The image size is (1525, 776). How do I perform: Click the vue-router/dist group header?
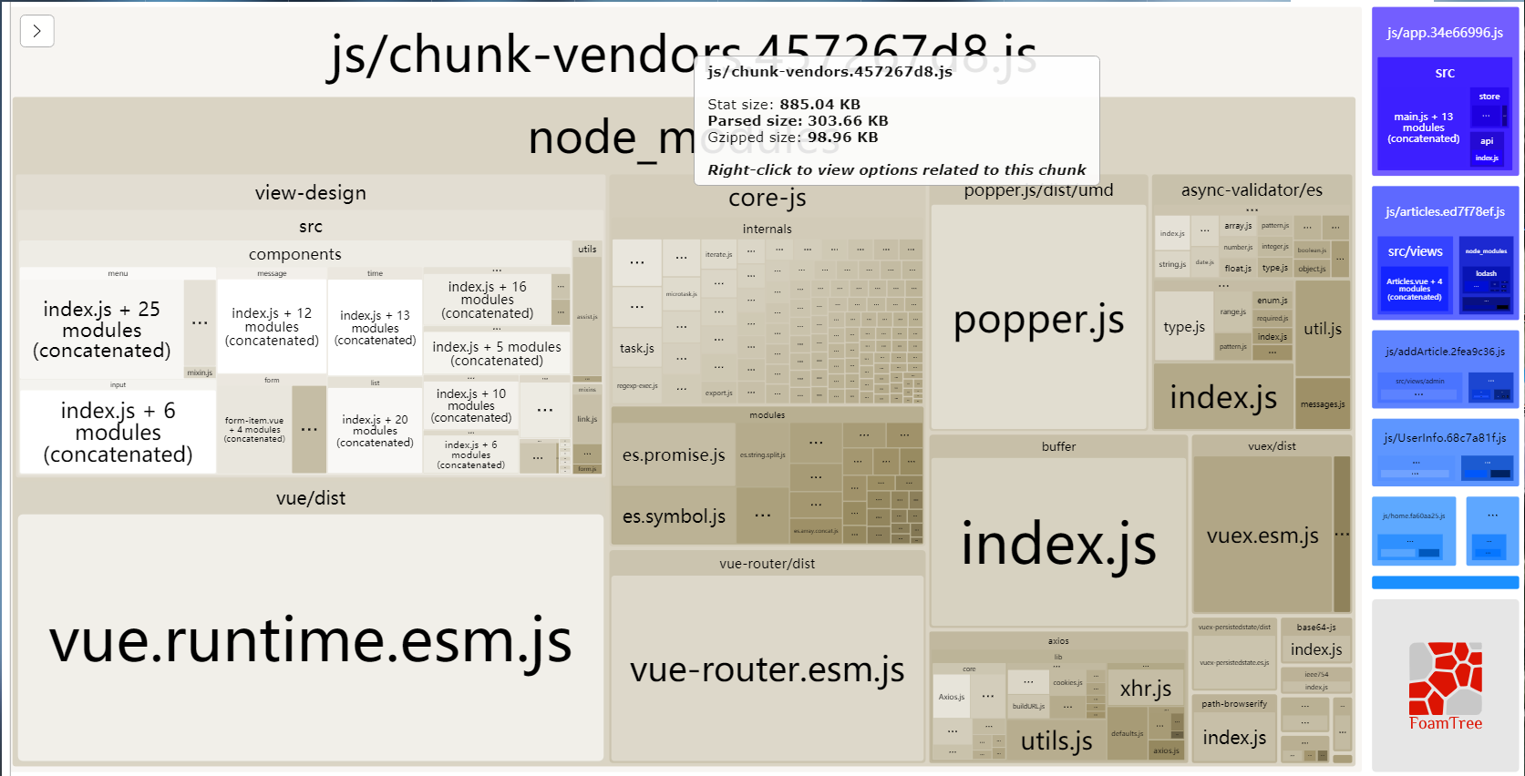[x=768, y=564]
